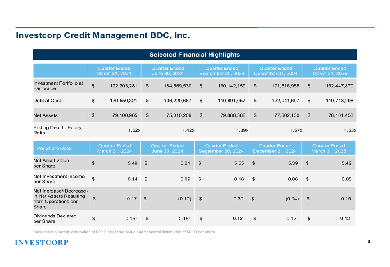This screenshot has width=390, height=267.
Task: Select the 1.52x debt to equity ratio
Action: click(x=134, y=130)
